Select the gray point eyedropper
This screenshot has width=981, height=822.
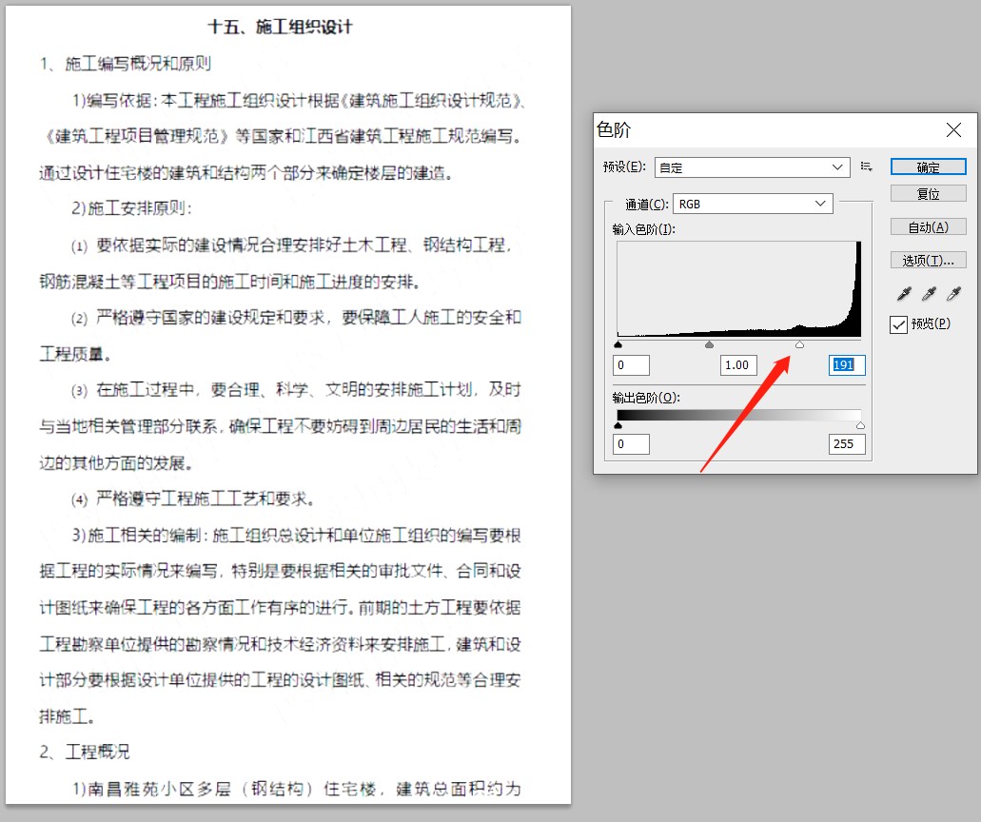(x=928, y=293)
